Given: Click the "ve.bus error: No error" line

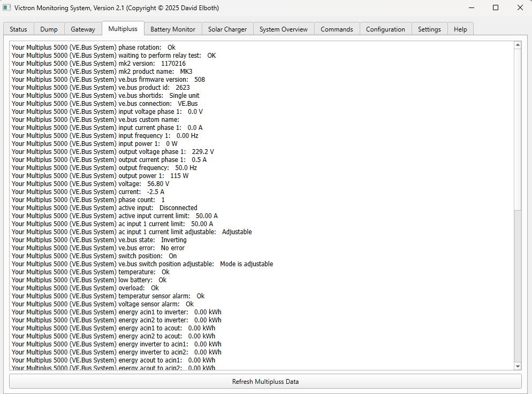Looking at the screenshot, I should (x=98, y=248).
